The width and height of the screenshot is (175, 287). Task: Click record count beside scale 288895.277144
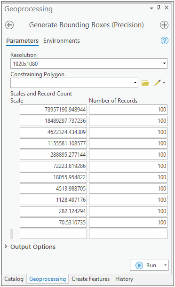[128, 155]
